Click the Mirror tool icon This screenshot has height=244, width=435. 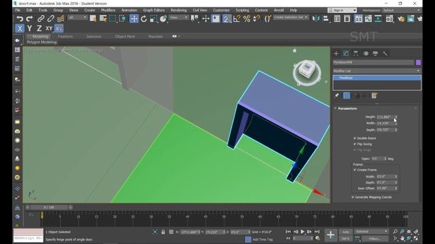click(315, 18)
